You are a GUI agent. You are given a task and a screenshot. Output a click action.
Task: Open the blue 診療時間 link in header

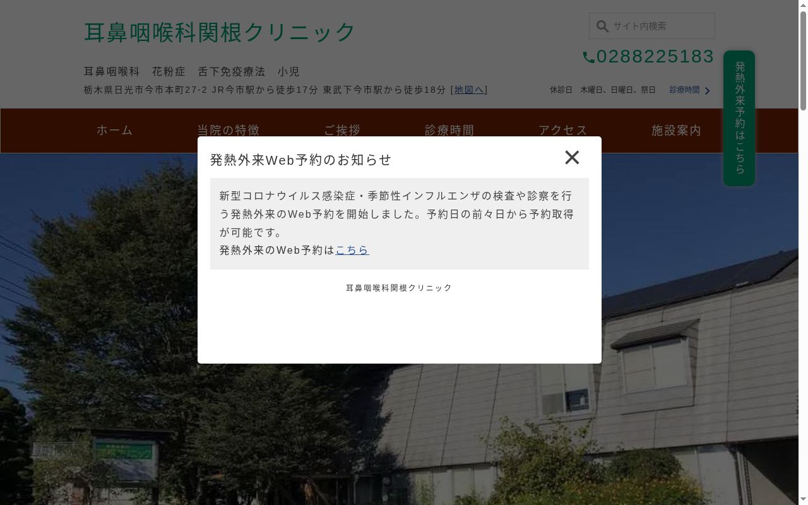tap(684, 90)
